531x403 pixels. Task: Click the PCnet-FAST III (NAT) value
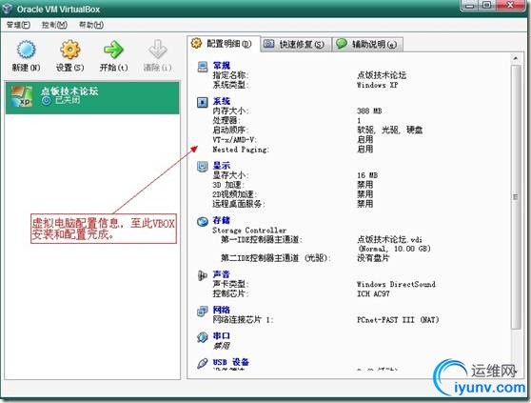398,319
